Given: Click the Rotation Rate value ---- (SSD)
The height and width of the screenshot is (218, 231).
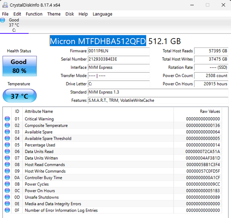Looking at the screenshot, I should [211, 67].
